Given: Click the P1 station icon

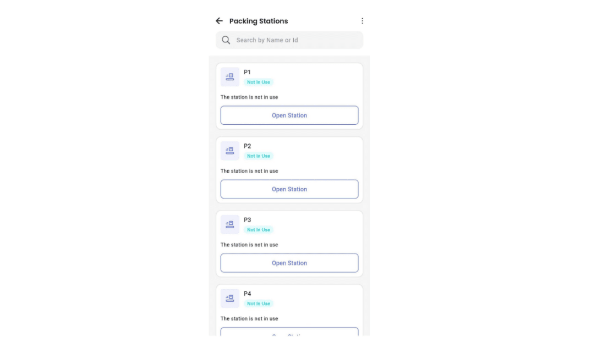Looking at the screenshot, I should point(230,77).
